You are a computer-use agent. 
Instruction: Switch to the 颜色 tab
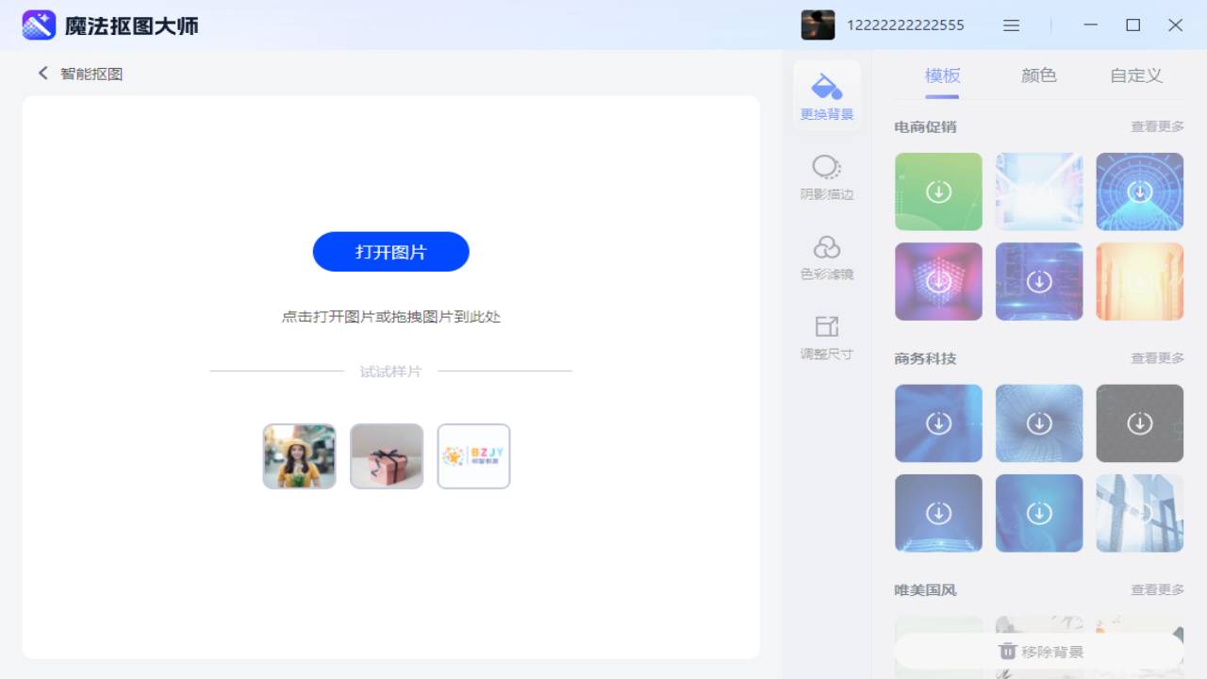pos(1037,75)
